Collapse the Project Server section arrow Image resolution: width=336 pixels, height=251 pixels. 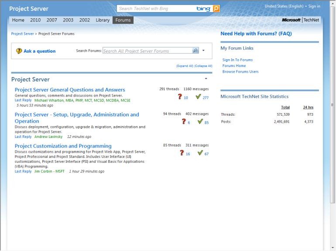coord(206,79)
